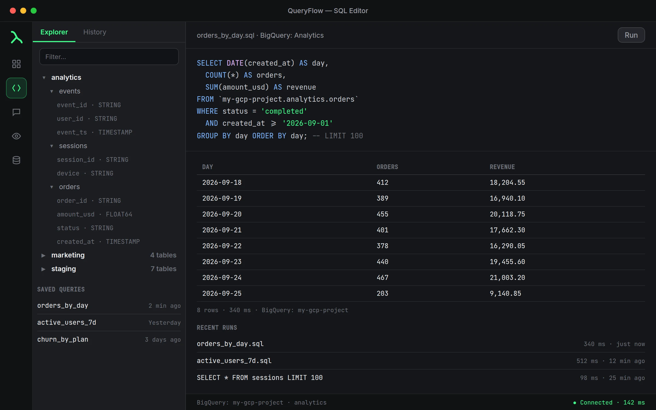
Task: Click the '2026-09-01' date literal in query
Action: tap(307, 123)
